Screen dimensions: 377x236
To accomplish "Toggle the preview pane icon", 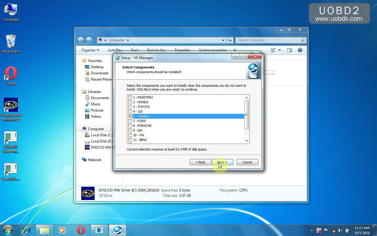I will [x=290, y=50].
